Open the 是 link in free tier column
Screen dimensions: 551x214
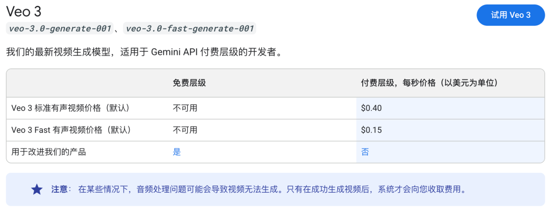coord(177,152)
